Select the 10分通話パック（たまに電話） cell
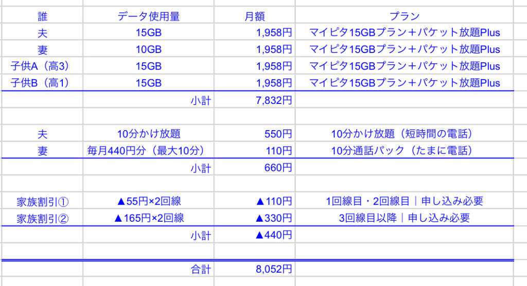The image size is (527, 286). (405, 151)
